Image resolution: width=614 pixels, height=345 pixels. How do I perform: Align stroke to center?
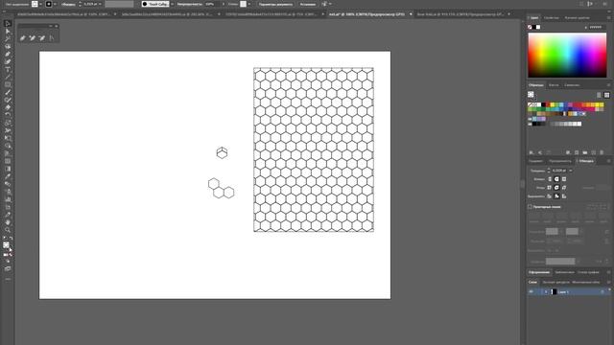(550, 195)
